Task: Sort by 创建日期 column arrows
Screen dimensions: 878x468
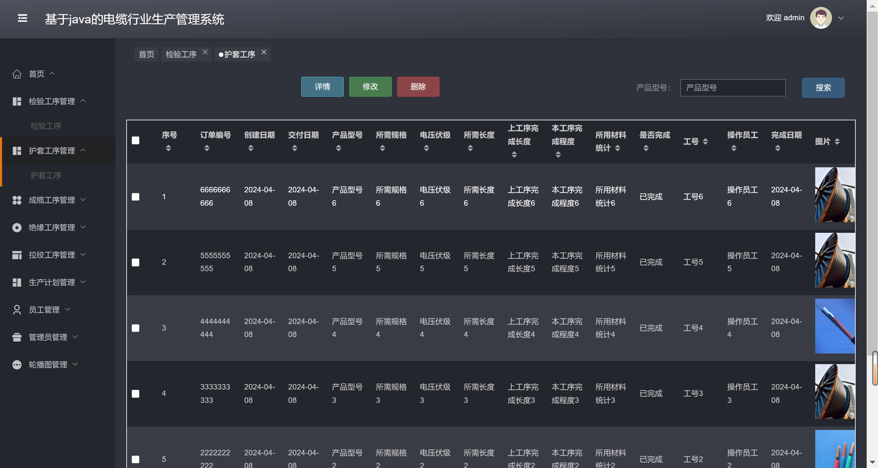Action: 251,148
